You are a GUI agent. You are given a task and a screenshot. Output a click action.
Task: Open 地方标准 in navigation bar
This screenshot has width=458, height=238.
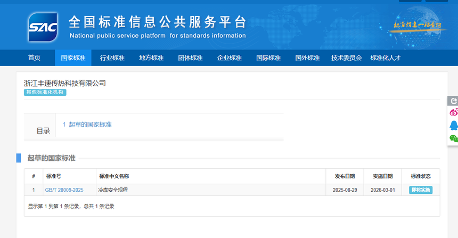coord(151,58)
